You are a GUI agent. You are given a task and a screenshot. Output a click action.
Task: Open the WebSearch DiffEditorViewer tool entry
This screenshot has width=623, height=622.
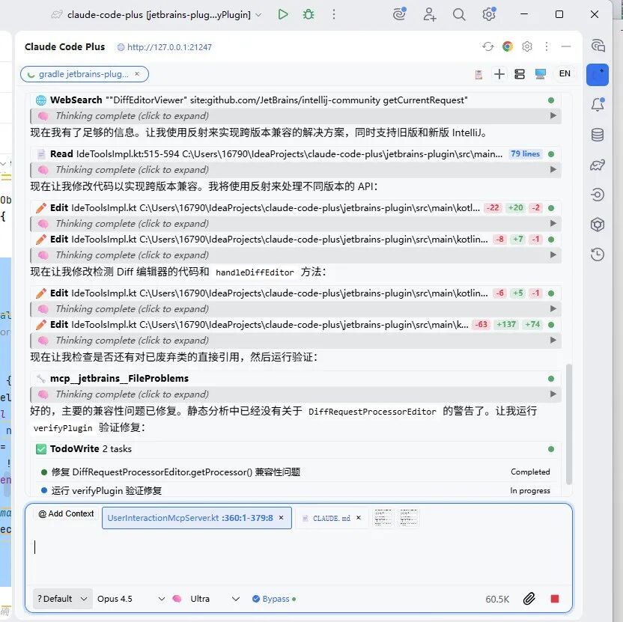[296, 100]
